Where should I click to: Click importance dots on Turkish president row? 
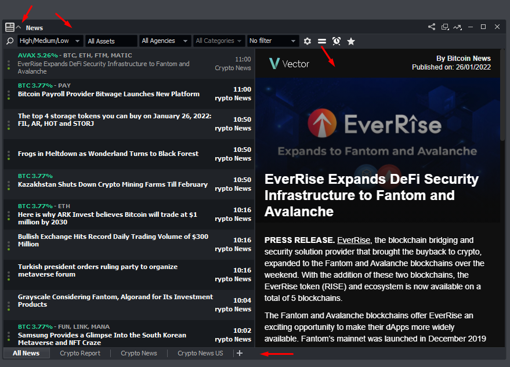9,276
